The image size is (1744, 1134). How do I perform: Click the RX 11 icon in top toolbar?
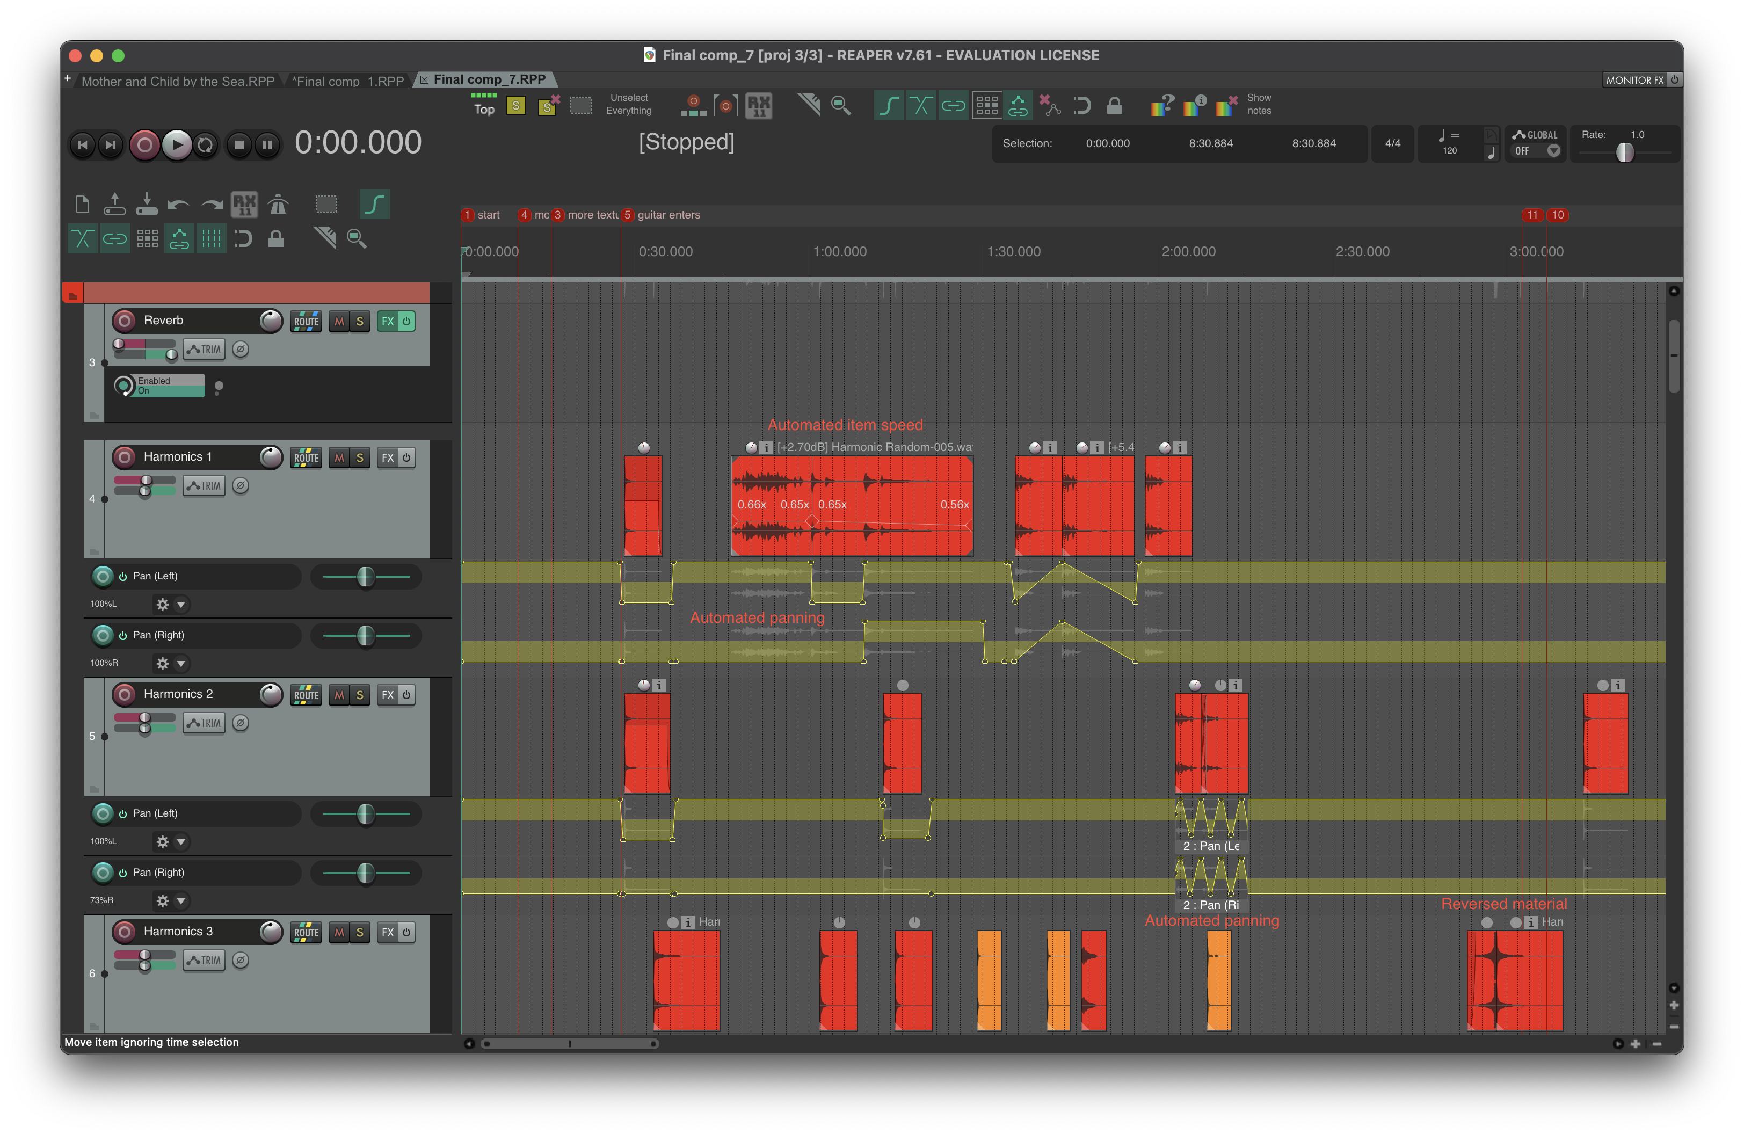point(759,106)
